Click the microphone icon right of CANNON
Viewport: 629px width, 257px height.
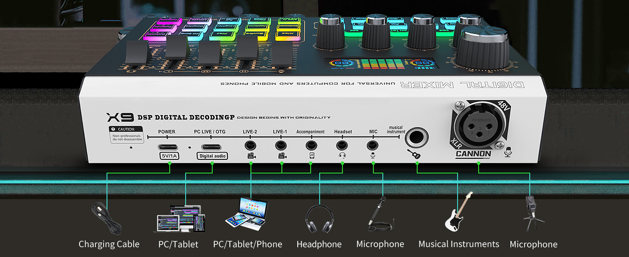click(509, 151)
